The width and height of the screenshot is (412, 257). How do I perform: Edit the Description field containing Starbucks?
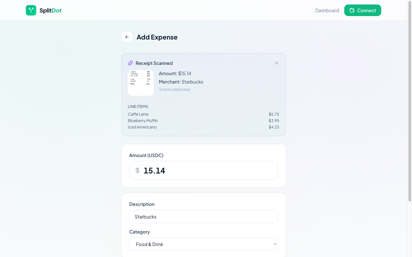click(203, 217)
